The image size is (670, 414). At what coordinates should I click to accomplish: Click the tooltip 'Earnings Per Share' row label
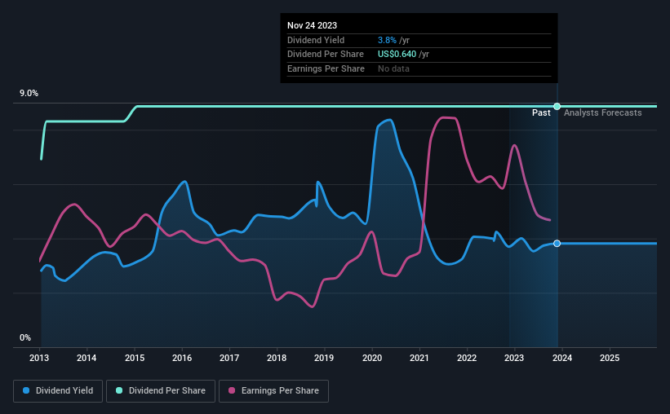click(326, 68)
